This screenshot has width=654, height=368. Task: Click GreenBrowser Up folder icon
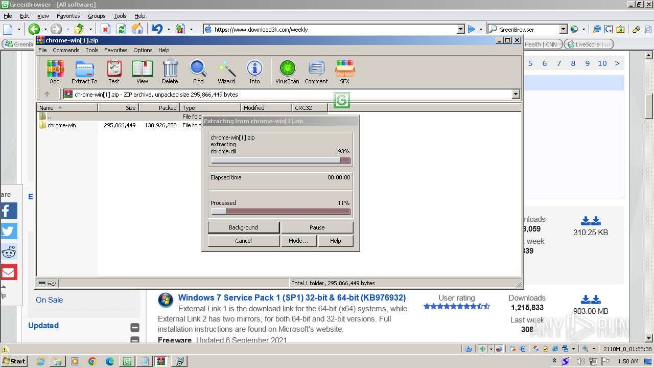pyautogui.click(x=79, y=29)
